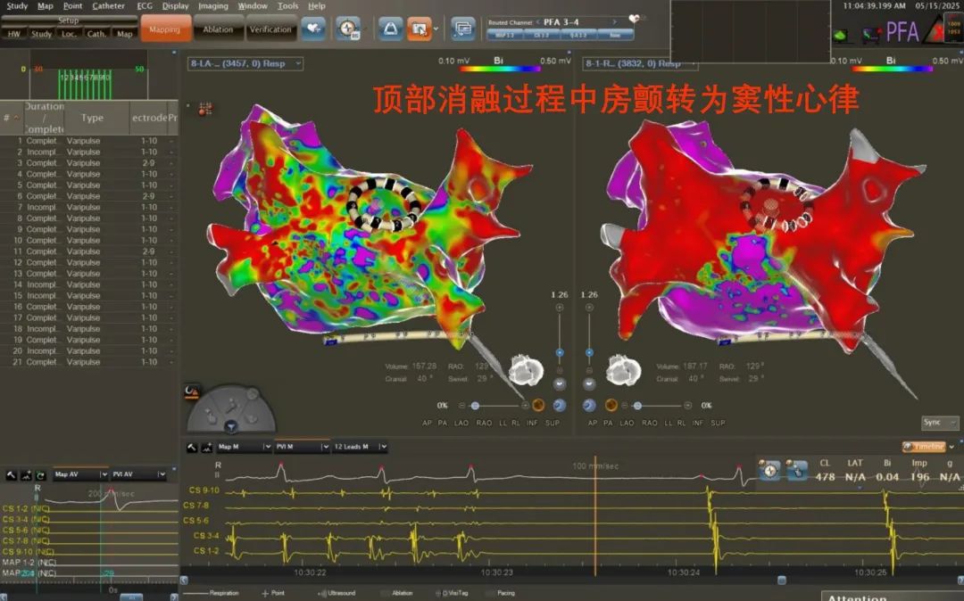This screenshot has width=964, height=601.
Task: Toggle the Ablation legend checkbox
Action: coord(385,593)
